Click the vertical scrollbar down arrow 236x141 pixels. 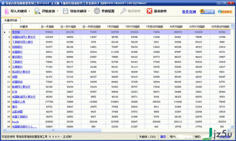pos(232,127)
